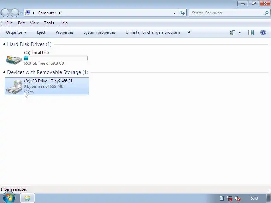271x203 pixels.
Task: Select the Hard Disk Drives (1) heading
Action: pos(29,44)
